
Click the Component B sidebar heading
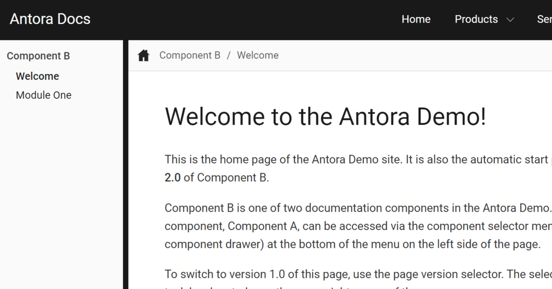pyautogui.click(x=38, y=56)
